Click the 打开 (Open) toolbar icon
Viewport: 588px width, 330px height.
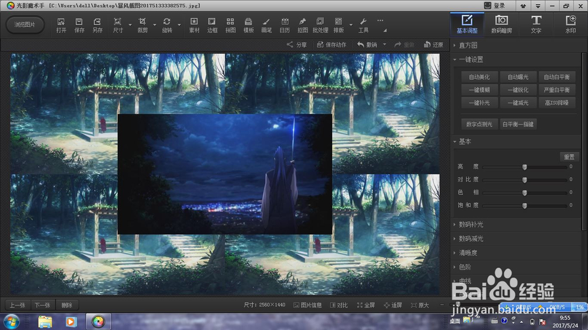point(61,25)
